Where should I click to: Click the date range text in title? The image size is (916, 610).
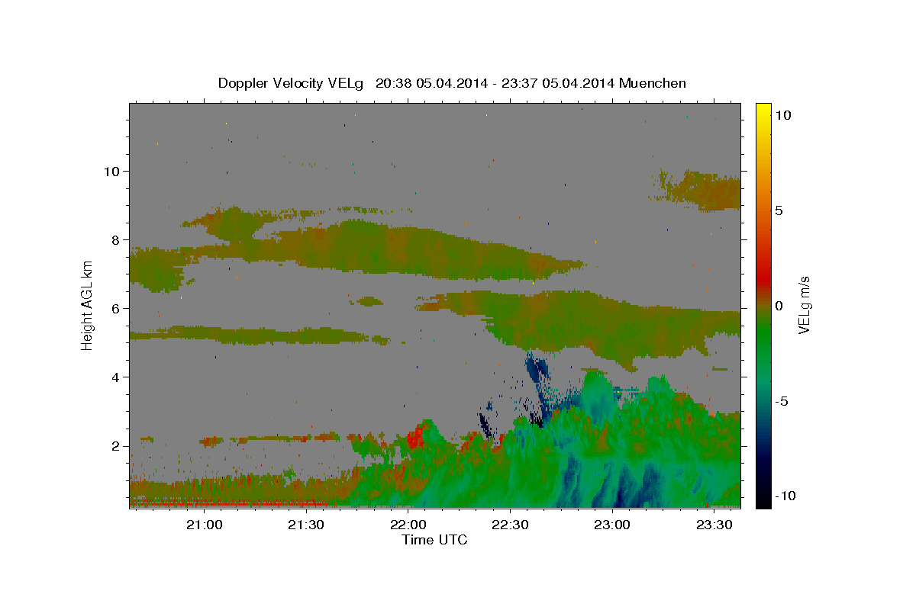tap(495, 83)
